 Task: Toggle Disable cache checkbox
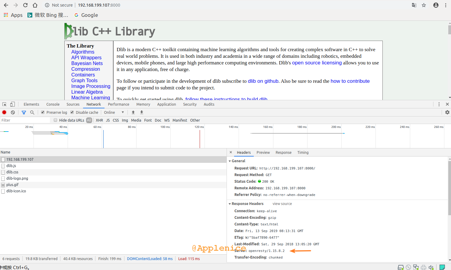click(x=72, y=112)
